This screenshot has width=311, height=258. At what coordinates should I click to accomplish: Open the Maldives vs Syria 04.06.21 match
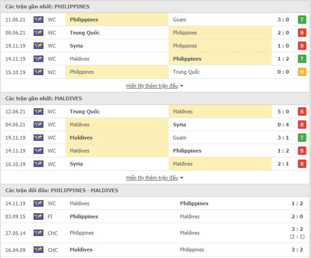pyautogui.click(x=155, y=125)
